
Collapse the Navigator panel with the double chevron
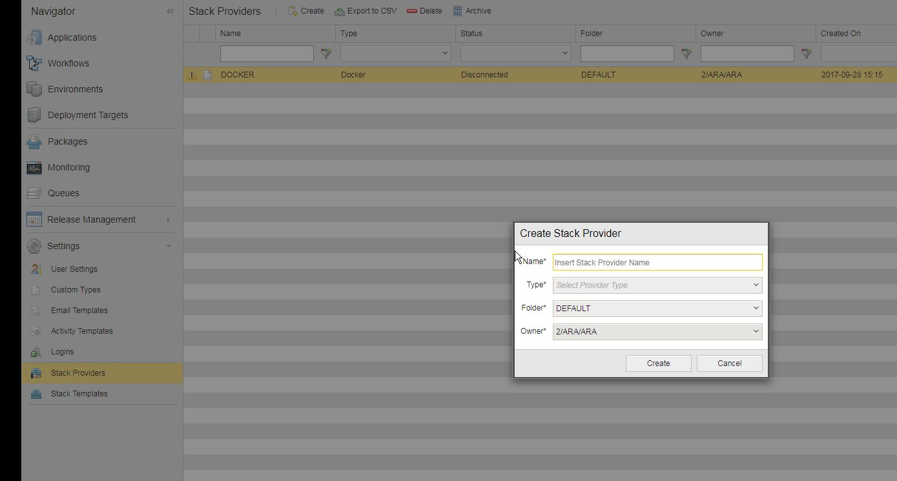[170, 10]
